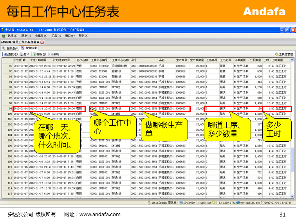The width and height of the screenshot is (296, 222).
Task: Click the 工作中心编号 column header
Action: [99, 60]
